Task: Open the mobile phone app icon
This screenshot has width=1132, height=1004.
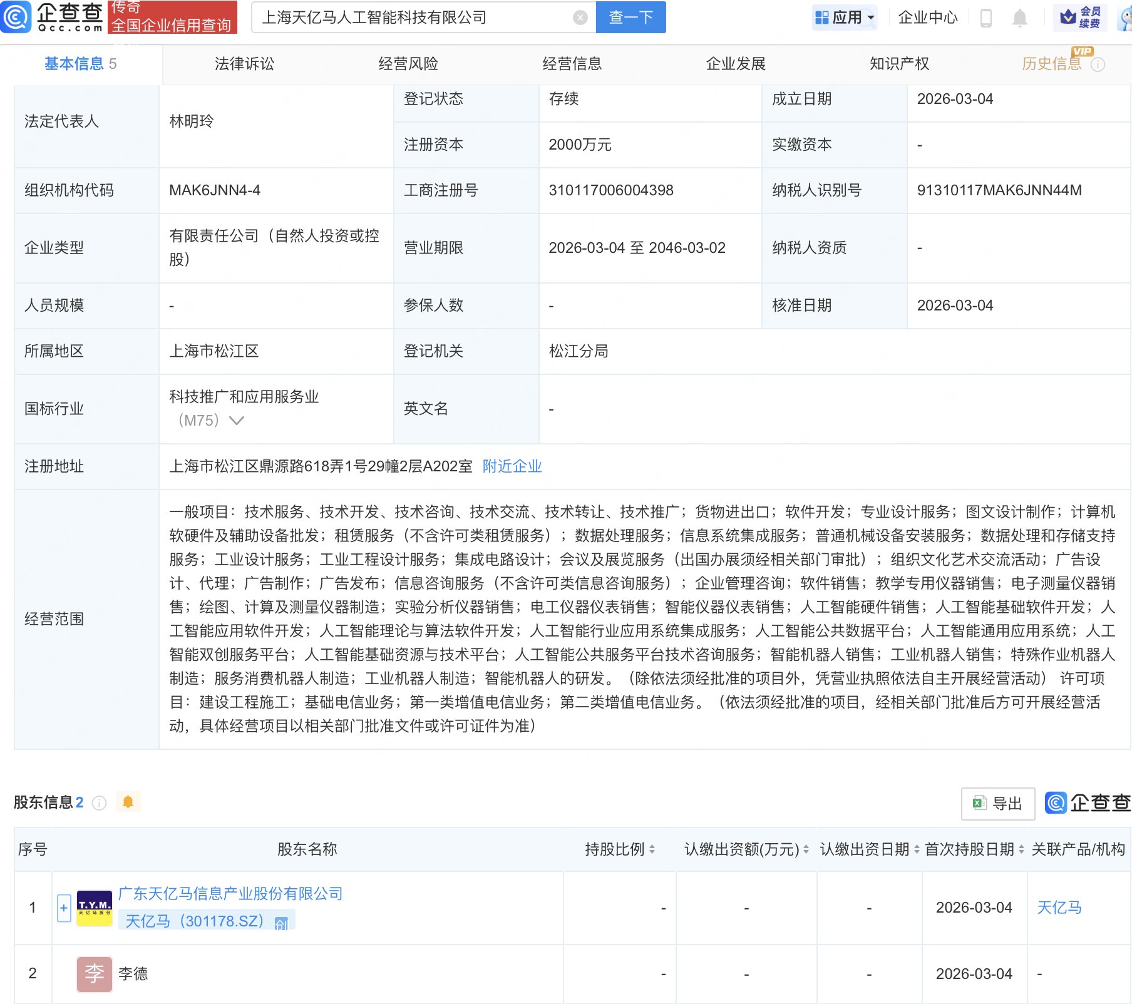Action: [x=985, y=18]
